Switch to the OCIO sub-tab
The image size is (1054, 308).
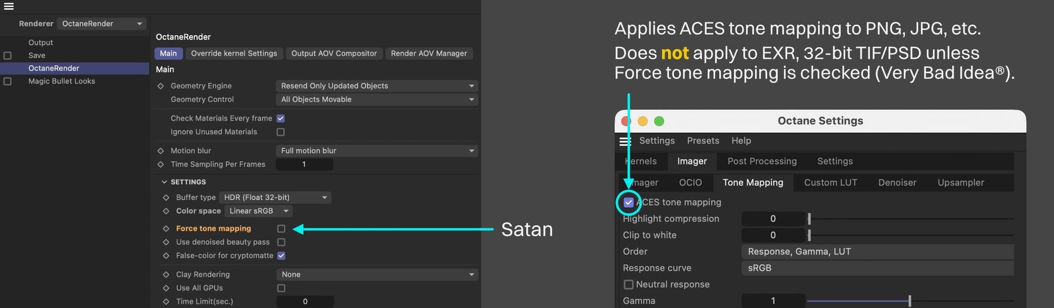coord(690,183)
